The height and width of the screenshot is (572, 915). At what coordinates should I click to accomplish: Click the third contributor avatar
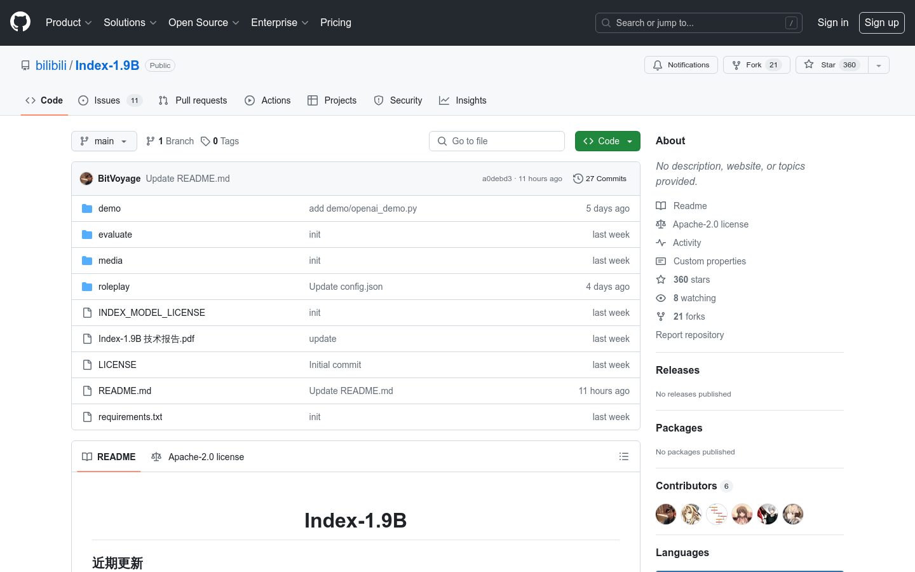pos(717,514)
